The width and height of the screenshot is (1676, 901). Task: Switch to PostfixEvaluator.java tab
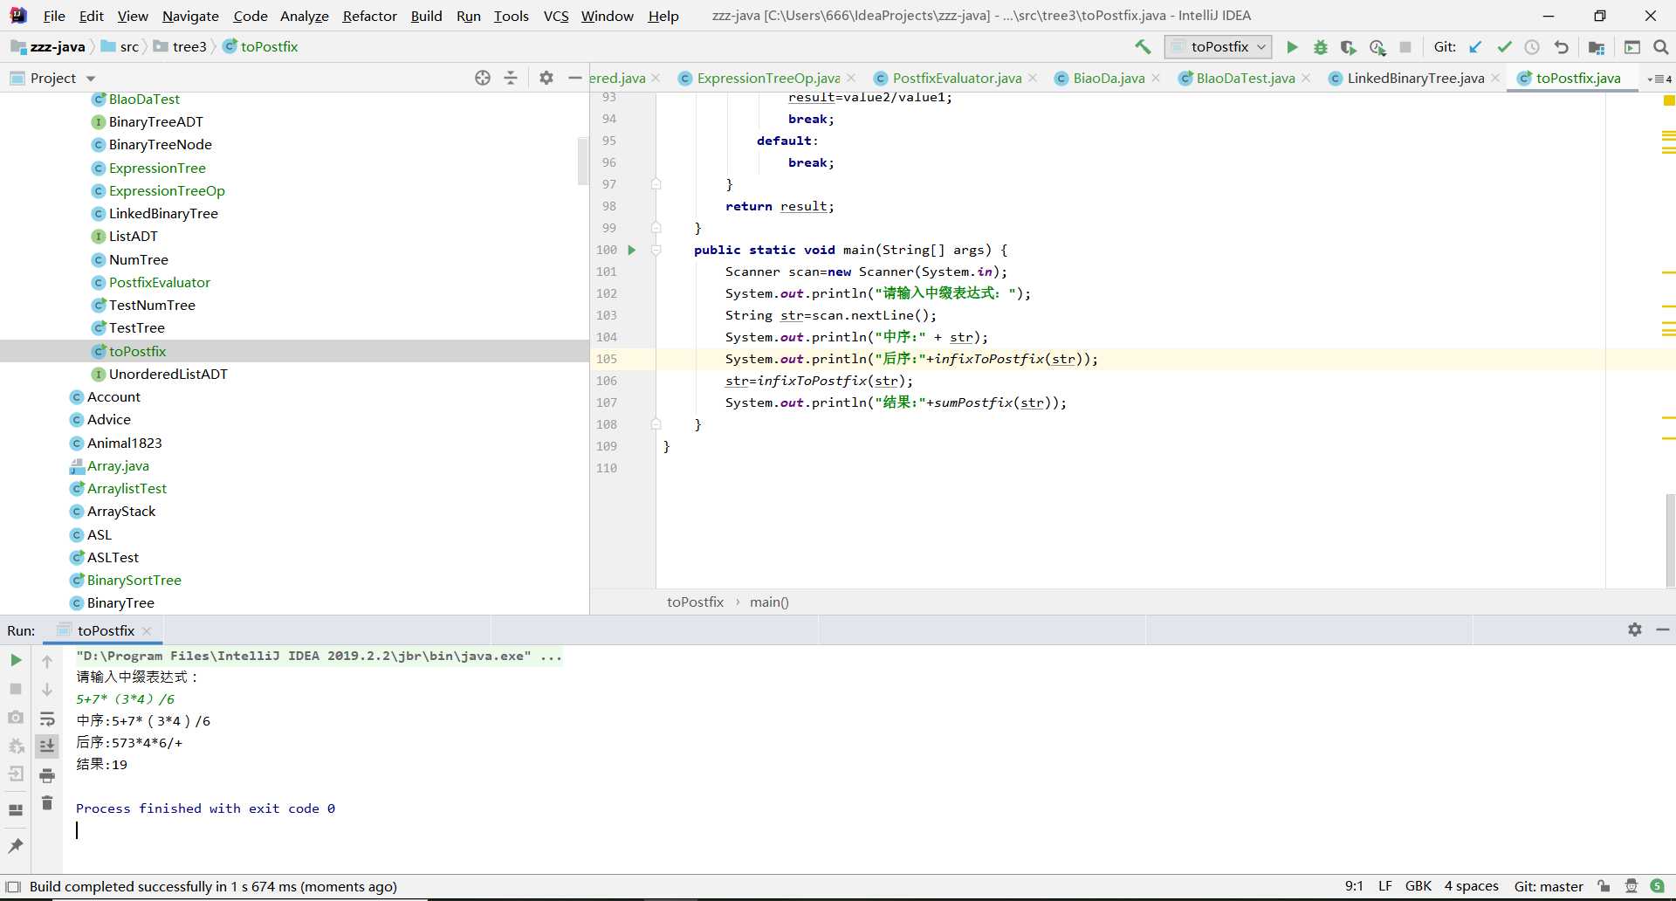(957, 79)
